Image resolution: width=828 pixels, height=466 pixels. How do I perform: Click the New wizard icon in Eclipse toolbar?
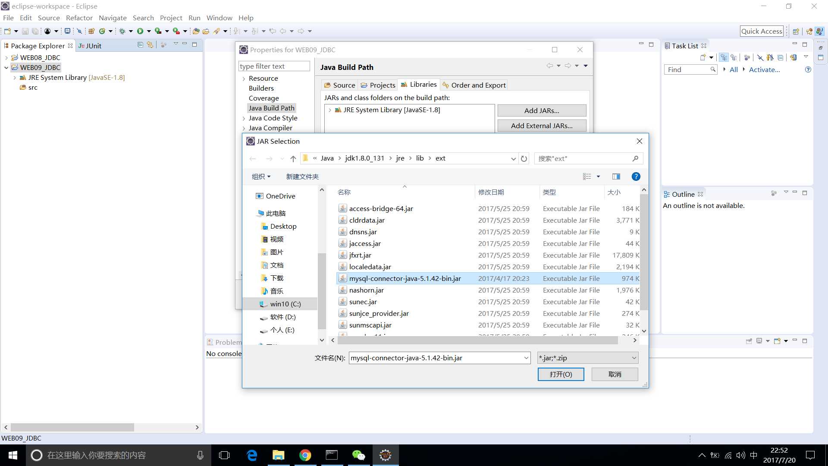click(x=7, y=31)
